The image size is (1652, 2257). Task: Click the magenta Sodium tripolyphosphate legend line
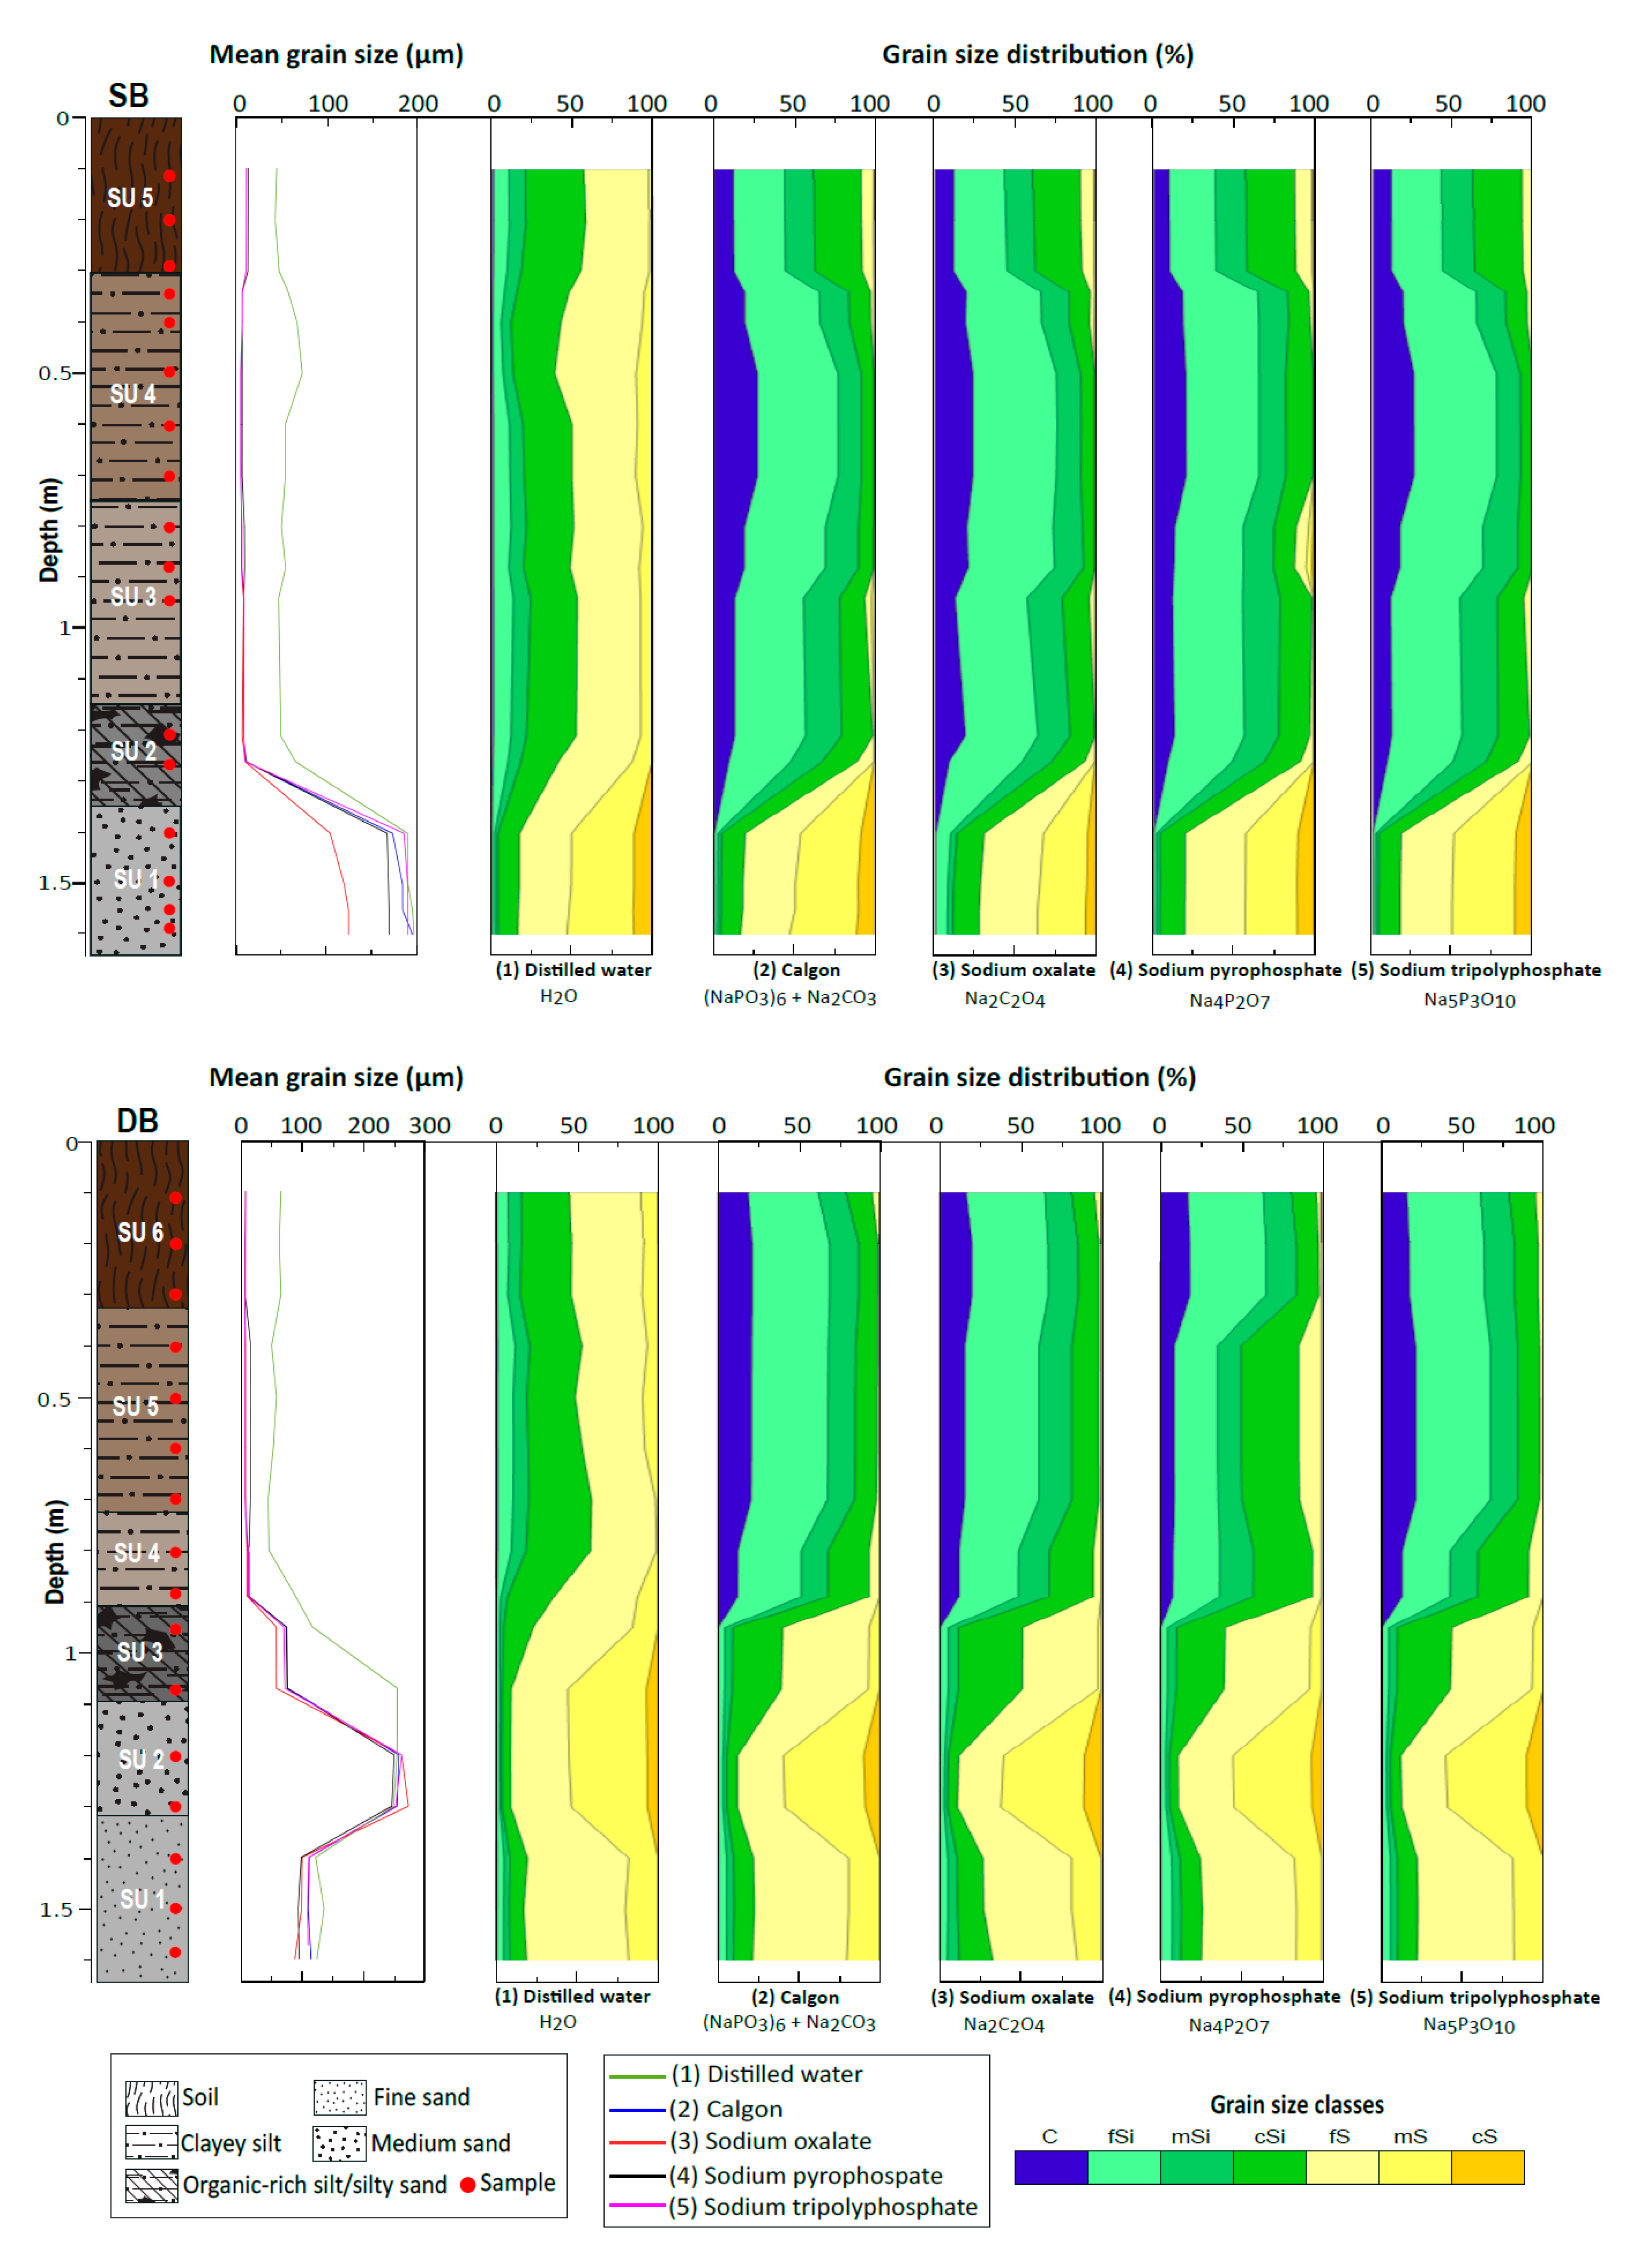pos(637,2205)
